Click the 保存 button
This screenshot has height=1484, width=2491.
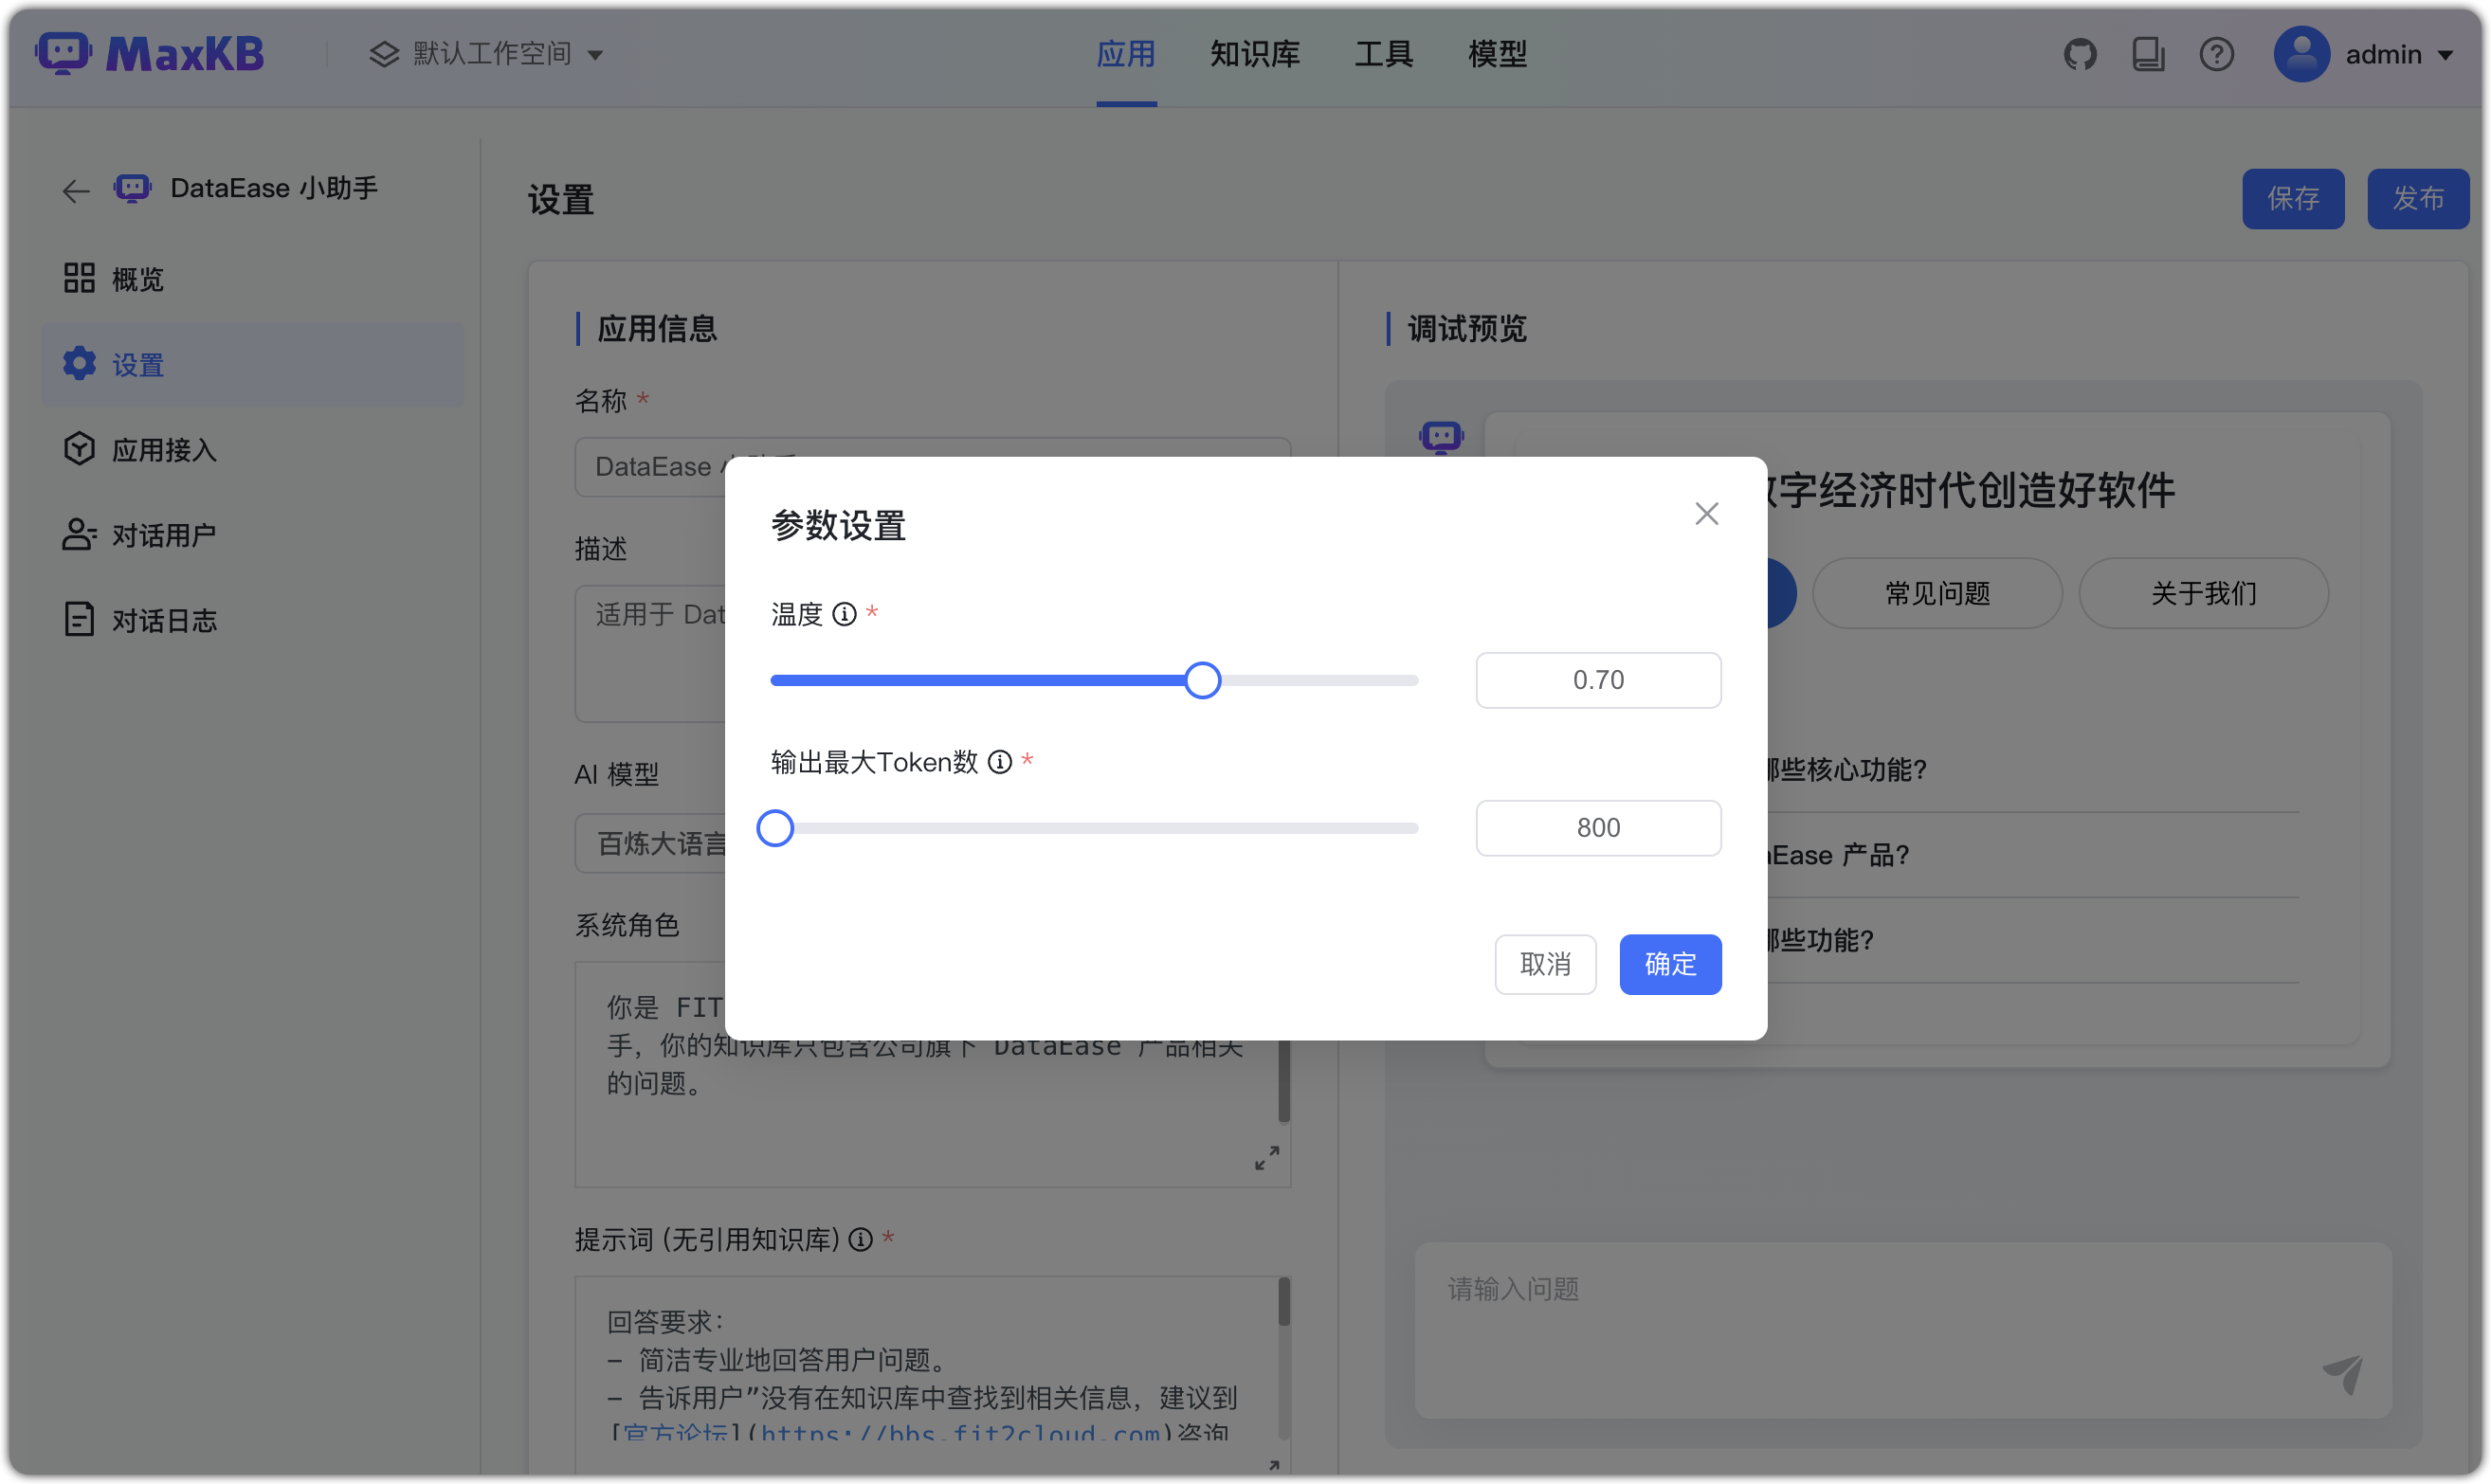[x=2292, y=198]
